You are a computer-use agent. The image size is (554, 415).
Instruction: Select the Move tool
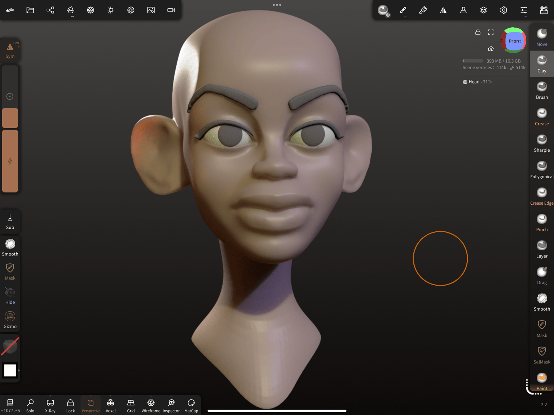click(x=542, y=37)
